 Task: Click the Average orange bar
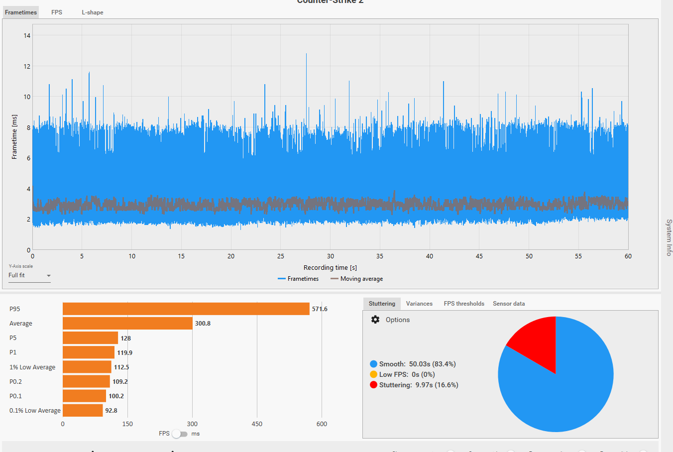[x=127, y=324]
